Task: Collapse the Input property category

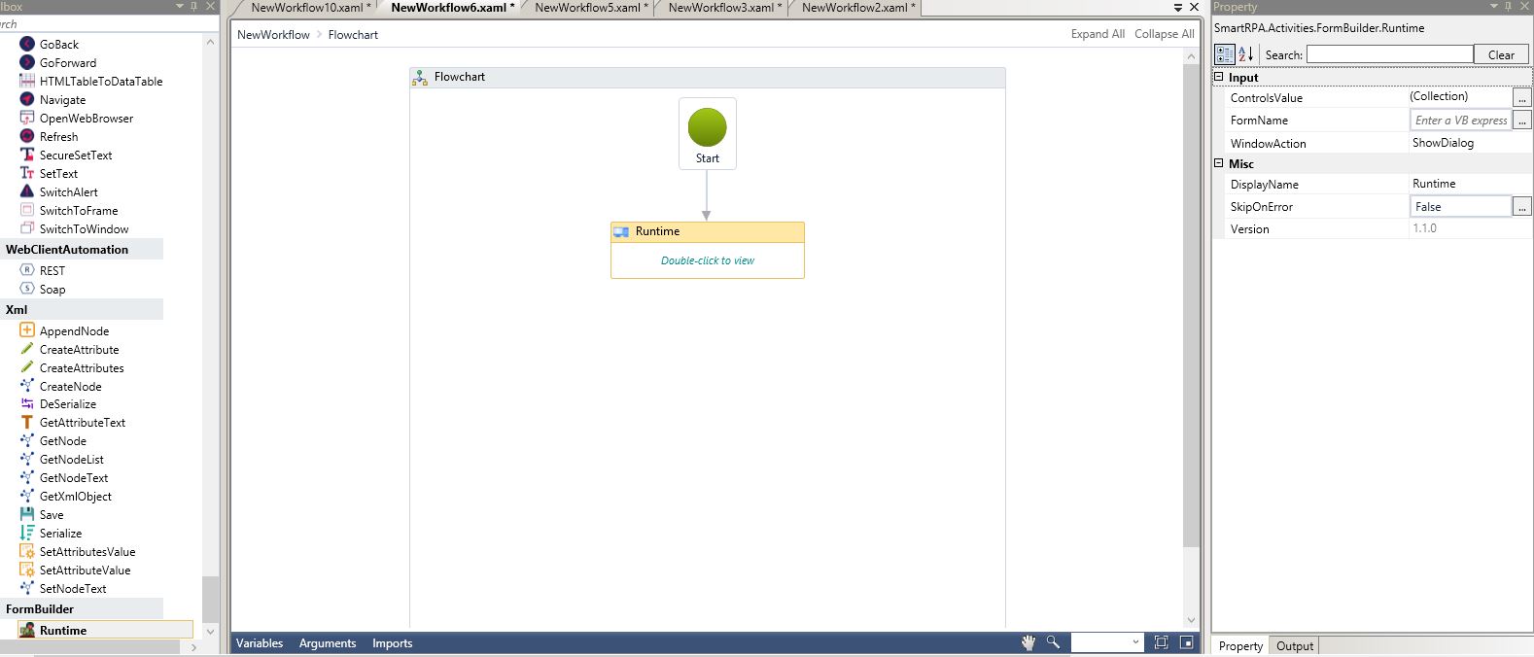Action: (x=1219, y=77)
